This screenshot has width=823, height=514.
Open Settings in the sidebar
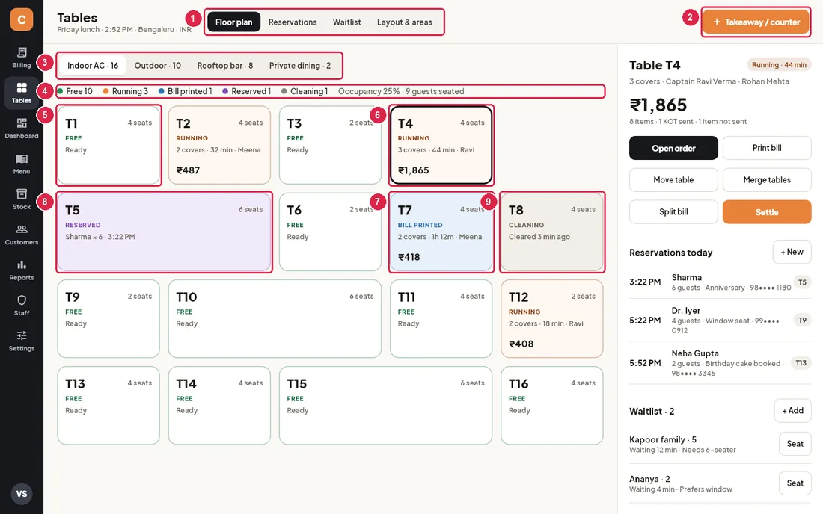tap(22, 341)
